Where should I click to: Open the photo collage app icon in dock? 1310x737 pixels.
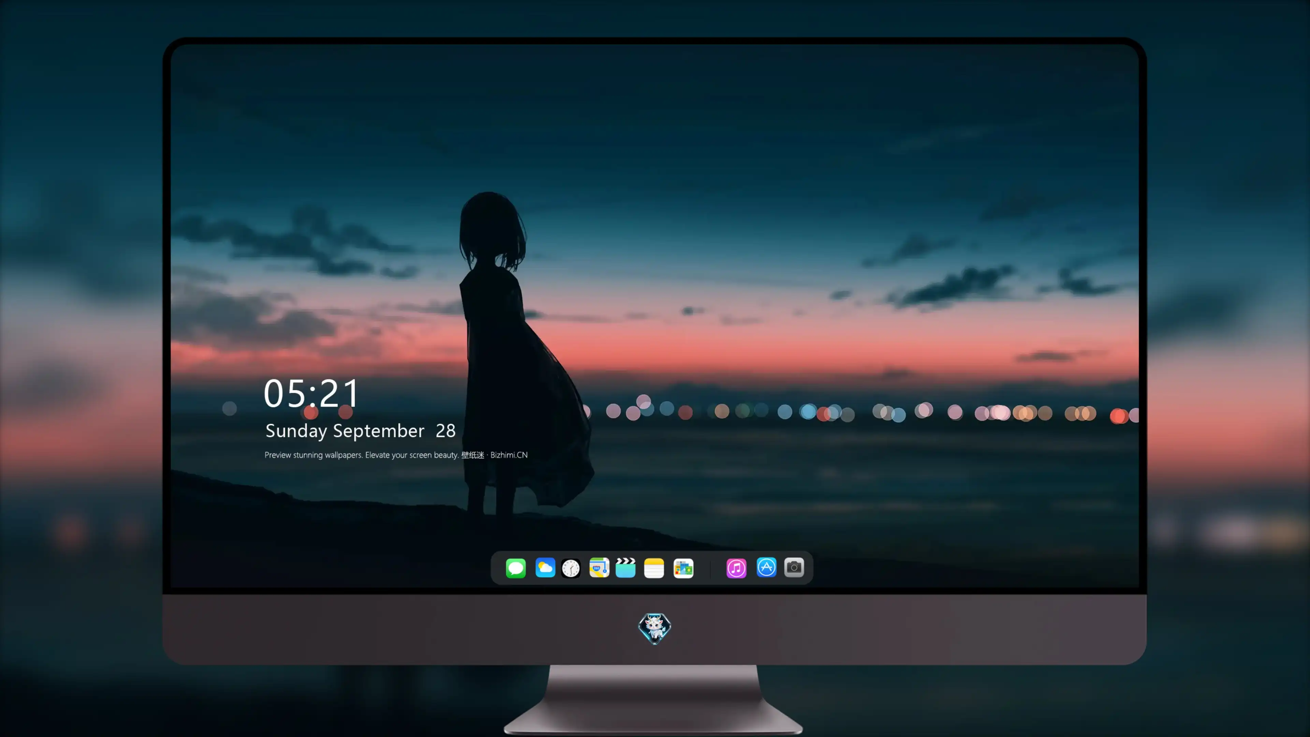pos(683,568)
